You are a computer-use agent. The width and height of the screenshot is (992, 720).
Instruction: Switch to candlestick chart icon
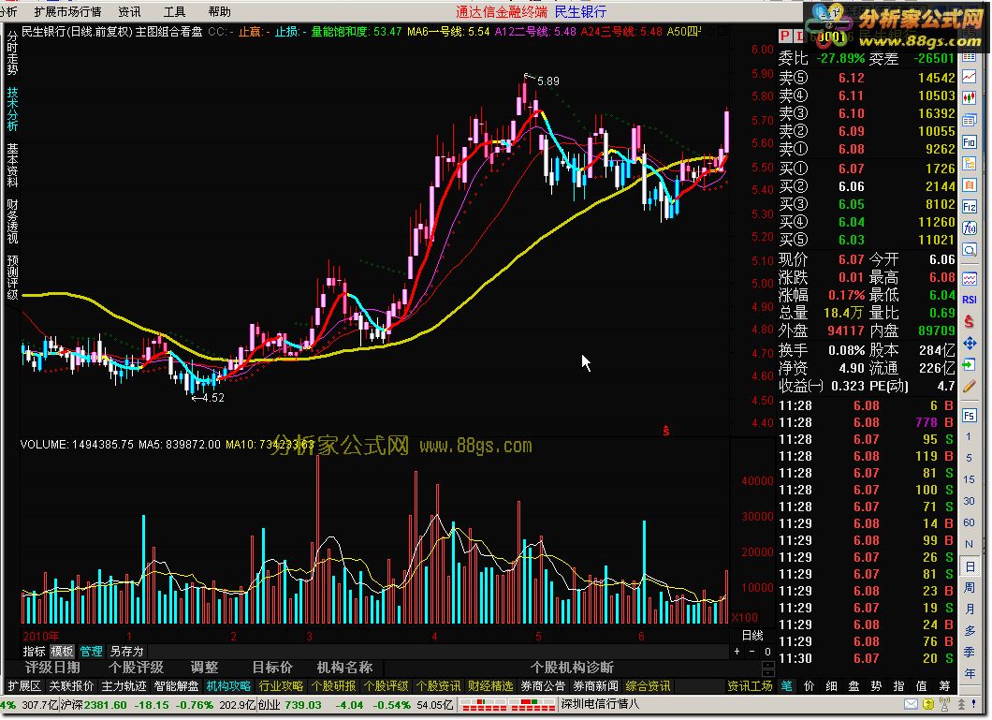[970, 97]
